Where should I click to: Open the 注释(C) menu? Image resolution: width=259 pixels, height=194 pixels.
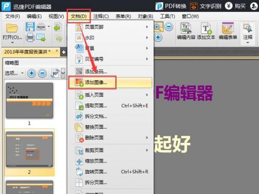101,17
